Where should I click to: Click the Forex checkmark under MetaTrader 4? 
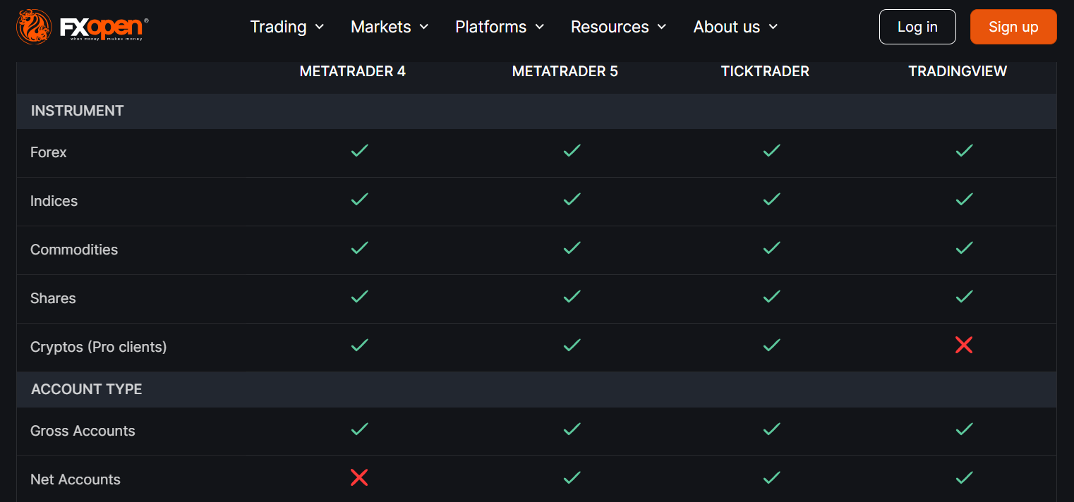(360, 150)
